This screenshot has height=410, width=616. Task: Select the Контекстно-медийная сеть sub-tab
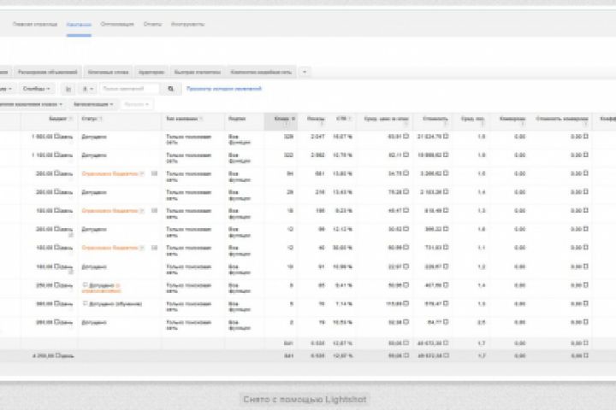[261, 73]
